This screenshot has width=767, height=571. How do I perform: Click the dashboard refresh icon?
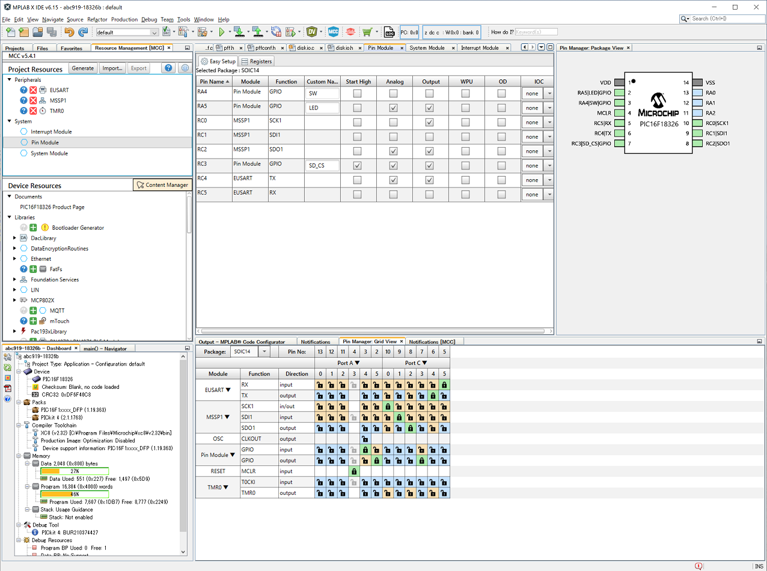[8, 367]
